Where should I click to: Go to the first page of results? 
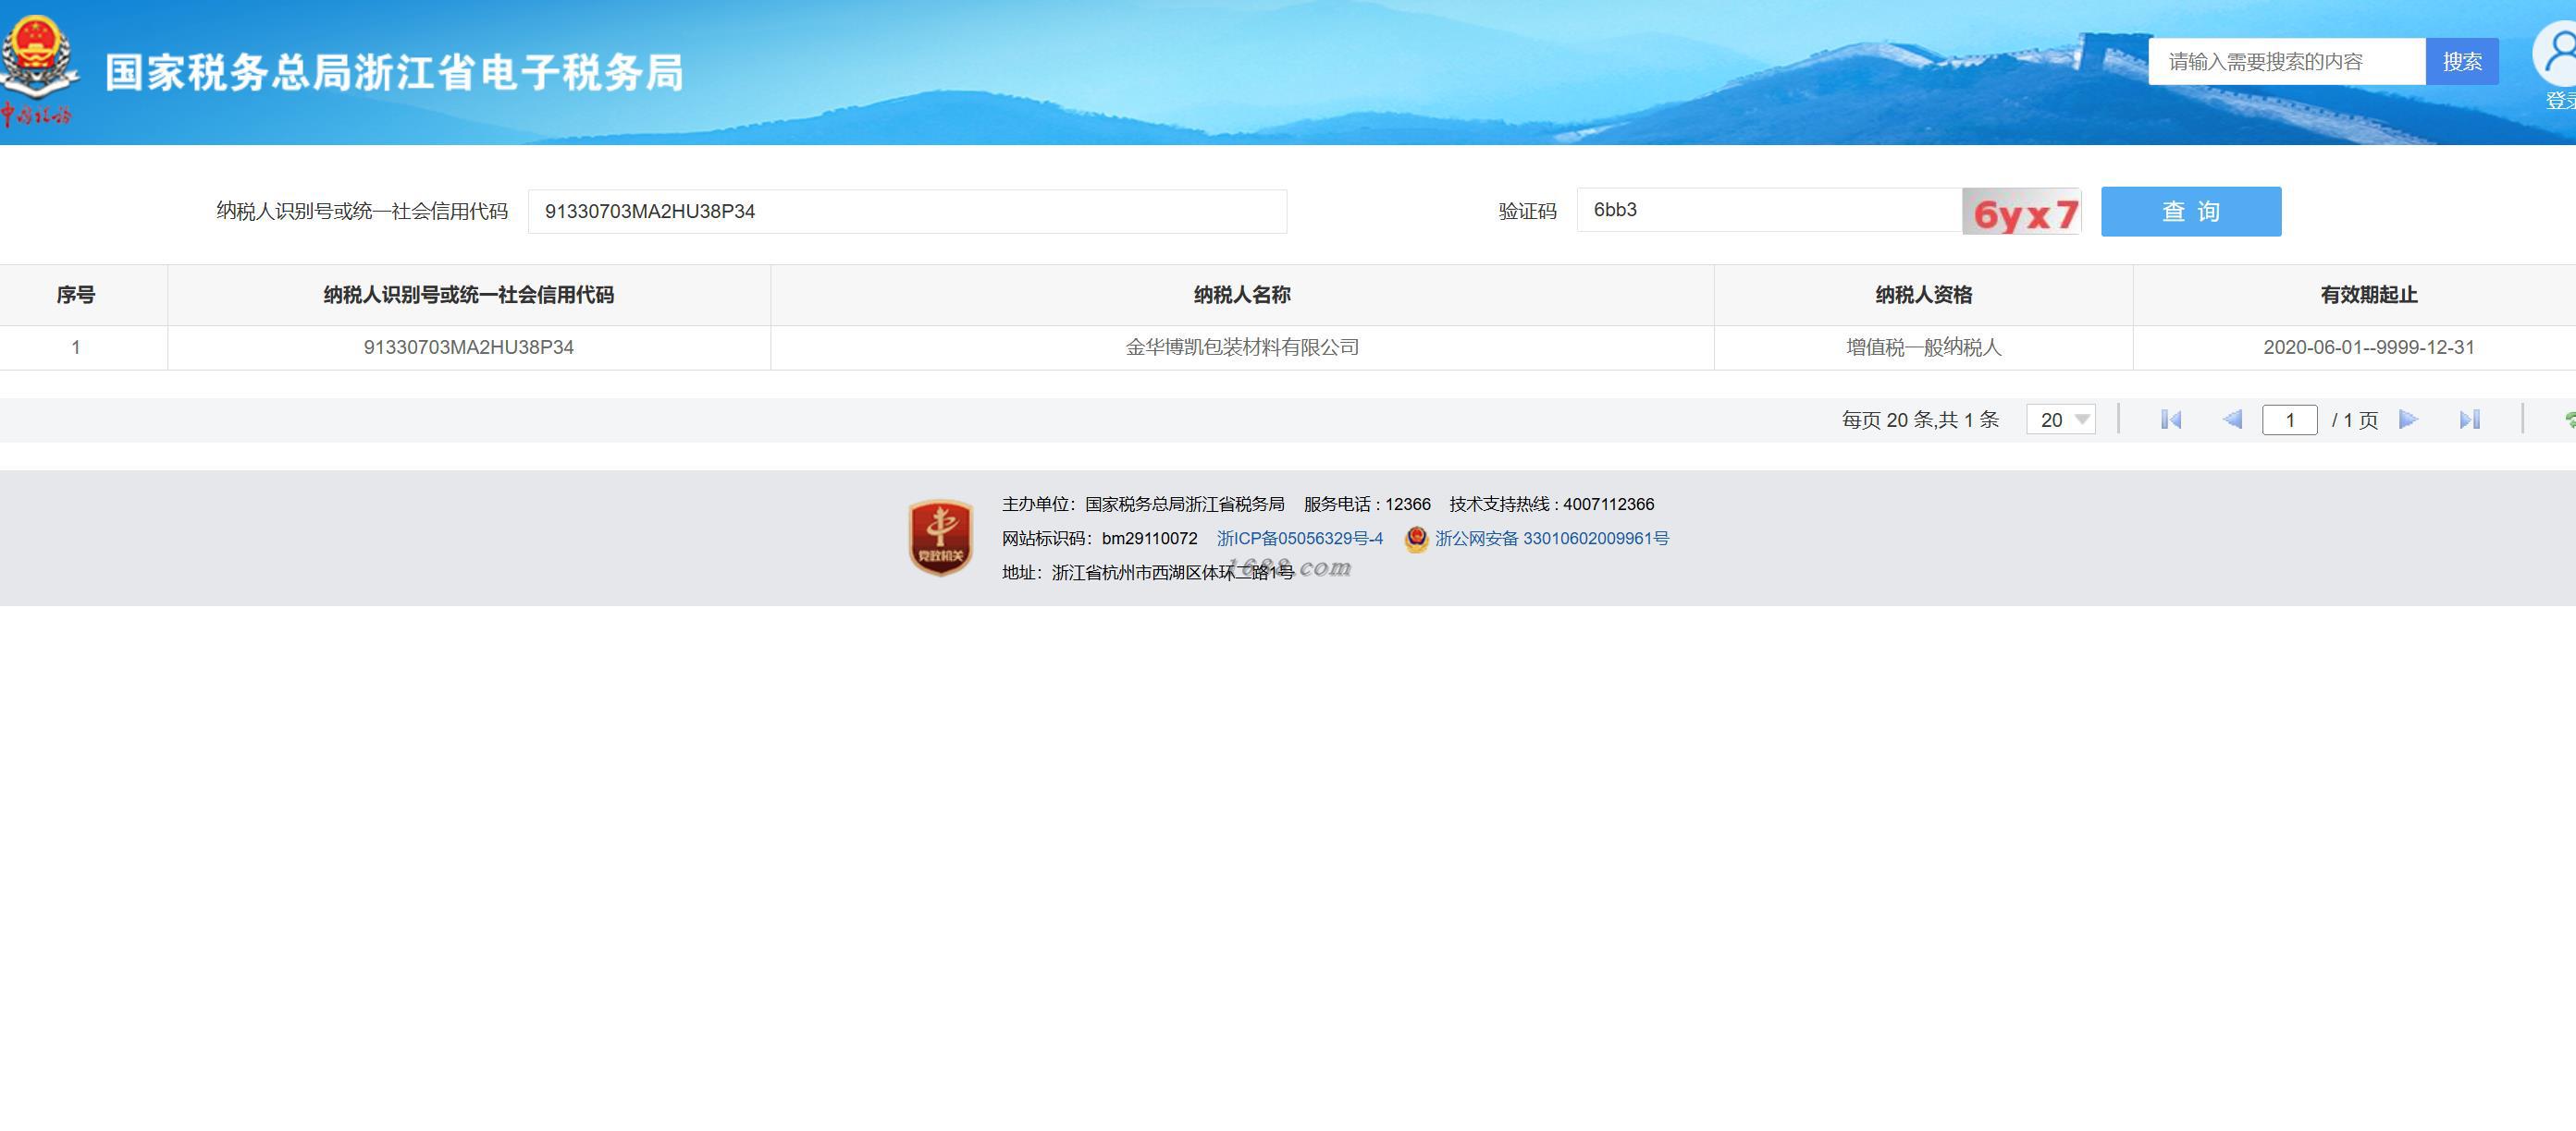coord(2170,420)
